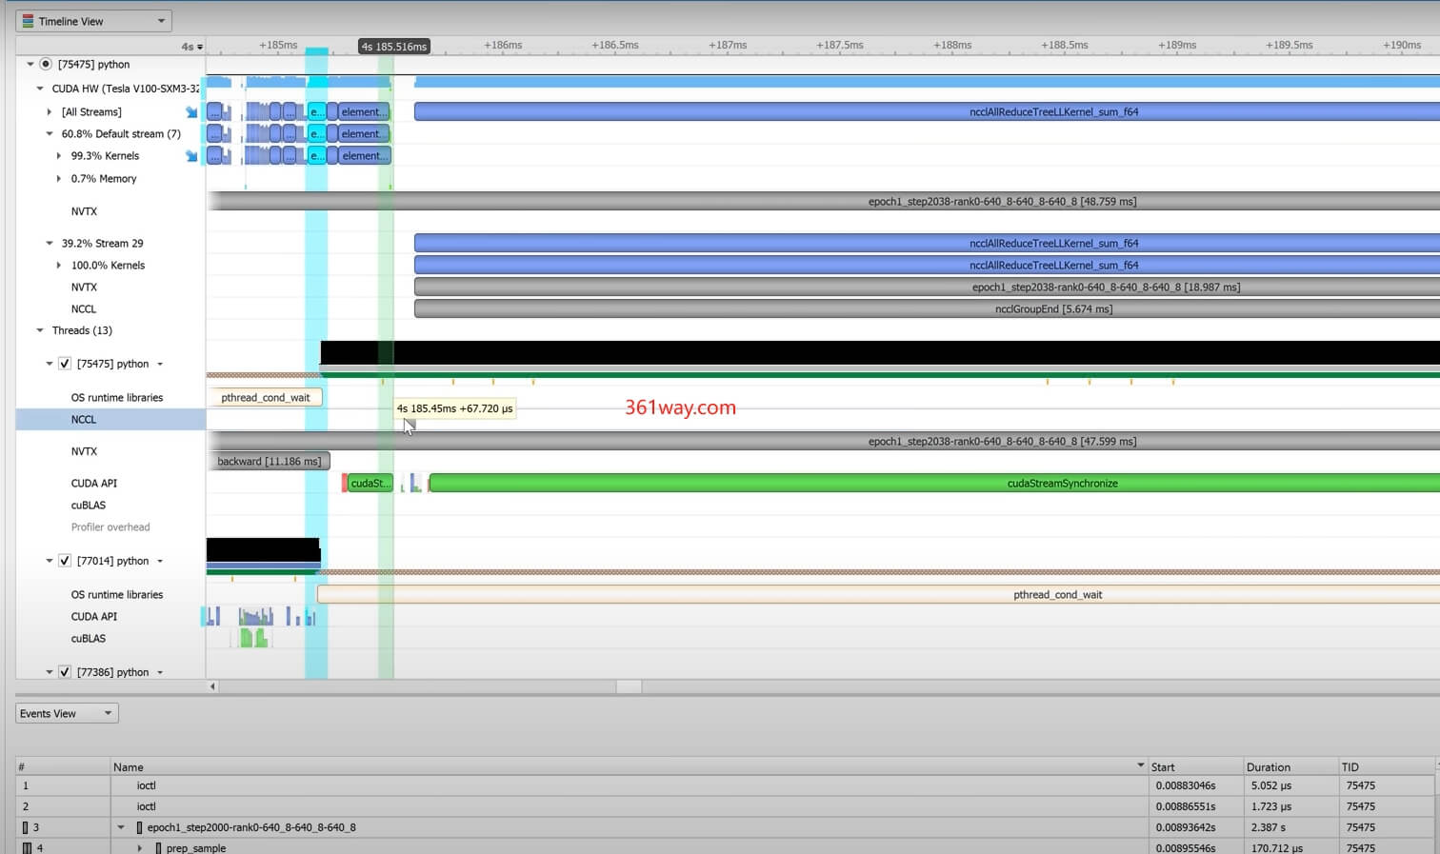Image resolution: width=1440 pixels, height=854 pixels.
Task: Click the blue arrow icon beside All Streams
Action: 191,112
